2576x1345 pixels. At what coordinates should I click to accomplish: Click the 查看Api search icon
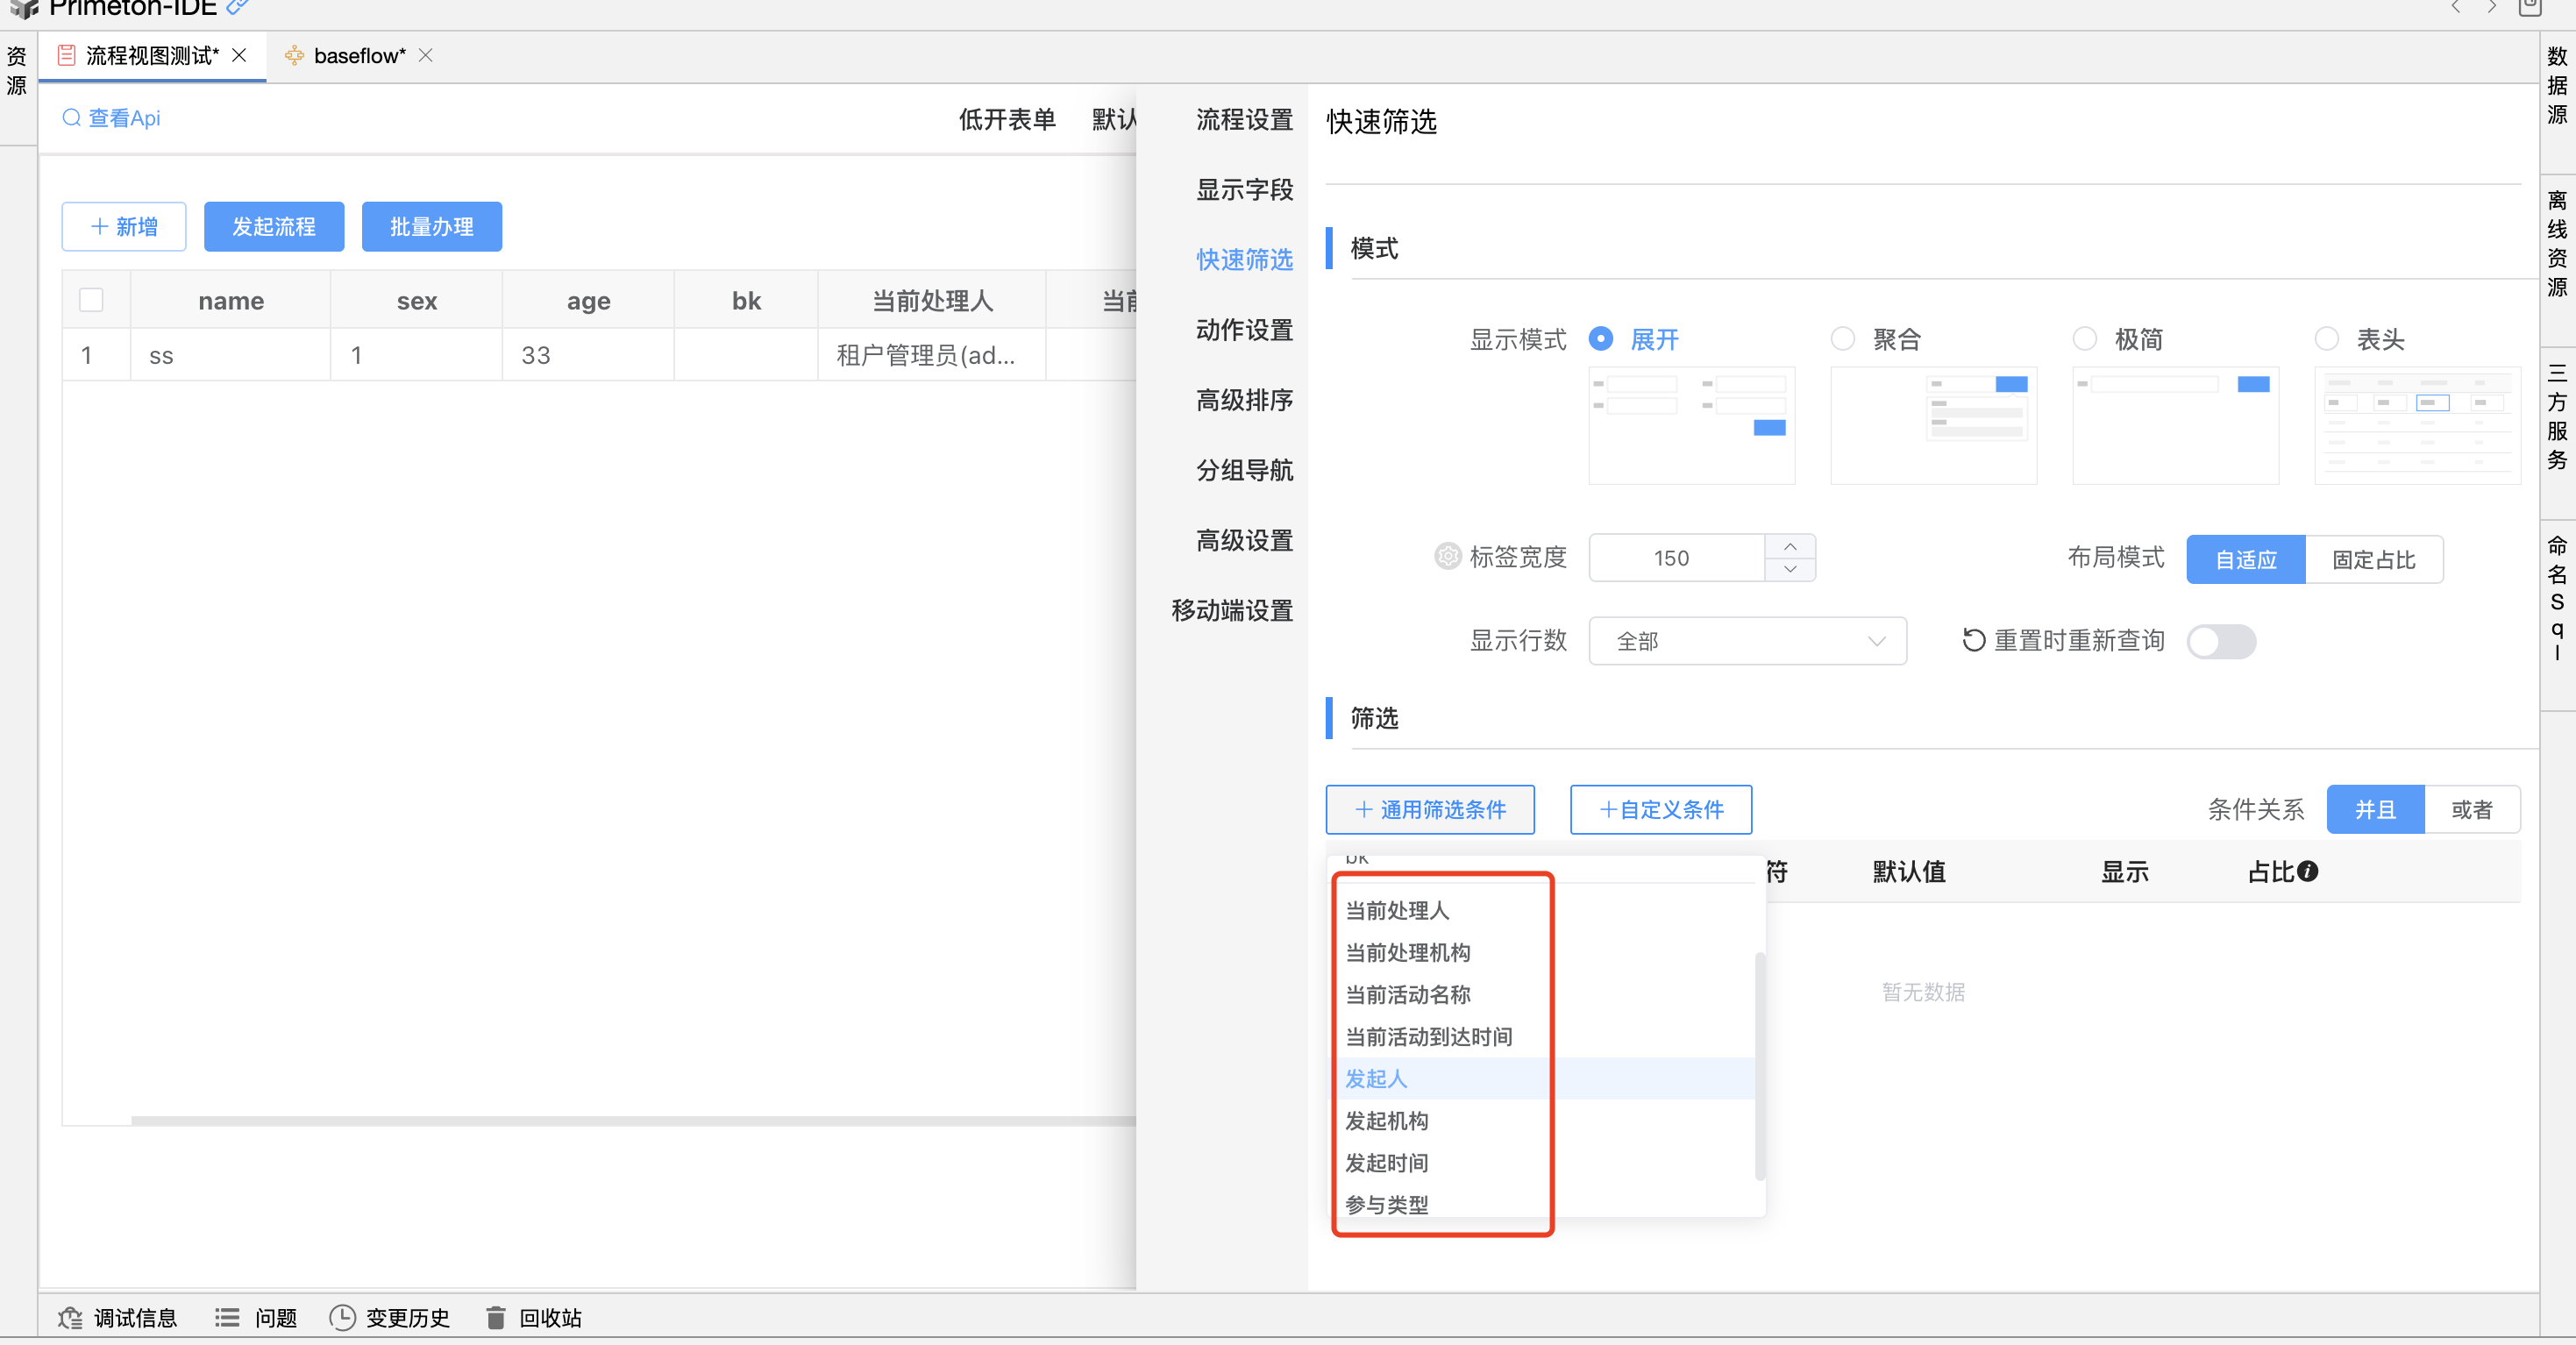(x=72, y=118)
